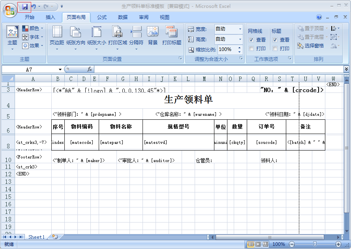This screenshot has width=351, height=249.
Task: Click the Zoom Out minus button
Action: 292,244
